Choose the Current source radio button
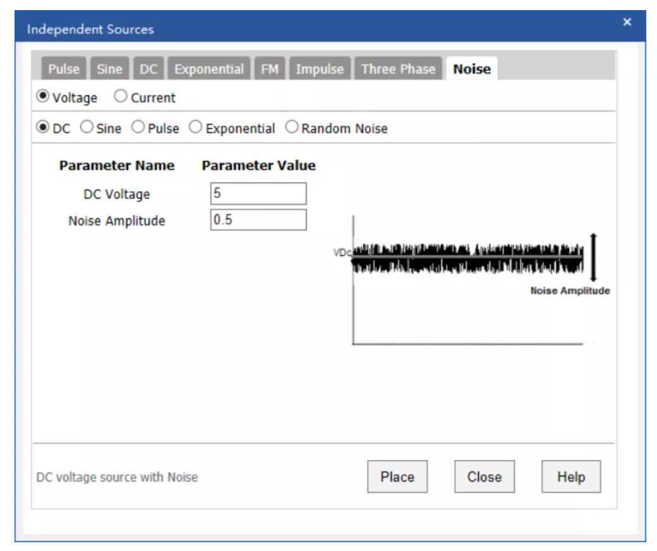Image resolution: width=657 pixels, height=551 pixels. point(120,97)
